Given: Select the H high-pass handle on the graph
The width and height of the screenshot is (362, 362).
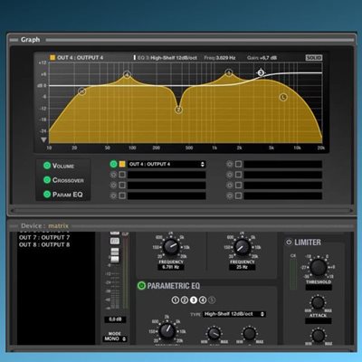Looking at the screenshot, I should pos(82,91).
